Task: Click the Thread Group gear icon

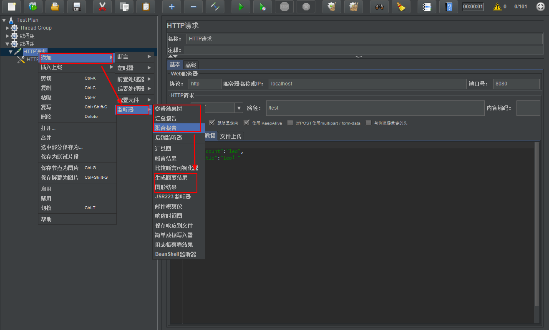Action: click(15, 28)
